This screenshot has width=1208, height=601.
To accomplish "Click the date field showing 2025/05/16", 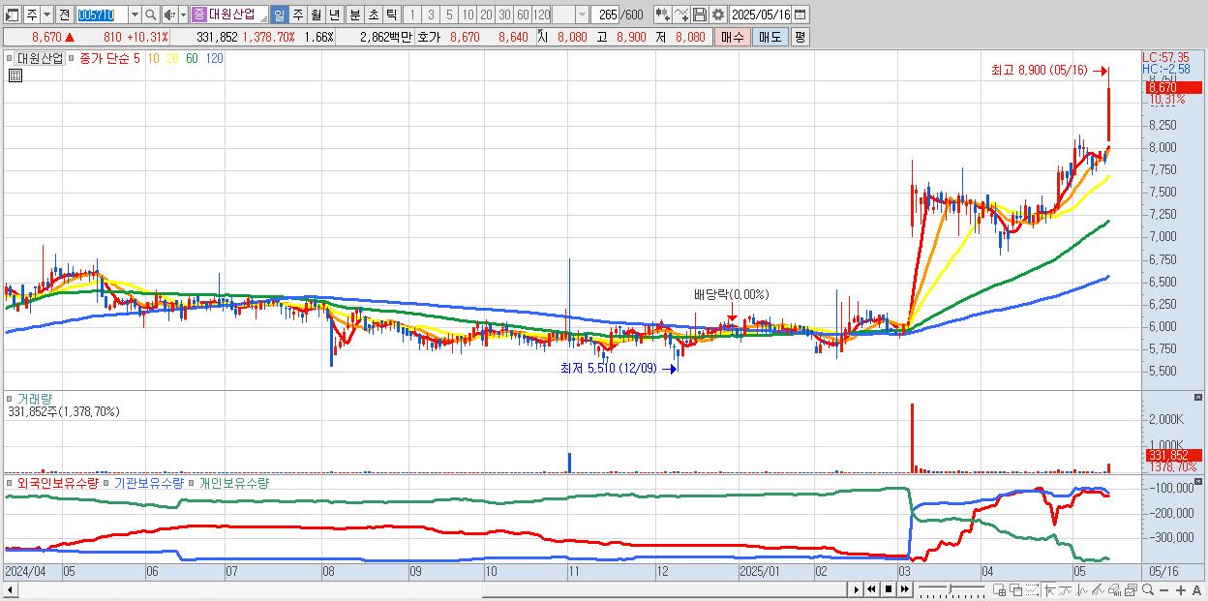I will click(761, 15).
